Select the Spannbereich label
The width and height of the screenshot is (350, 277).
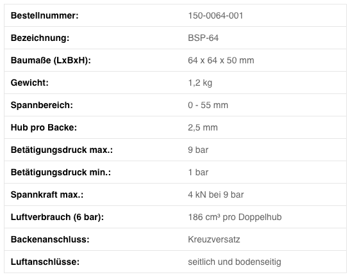point(42,105)
